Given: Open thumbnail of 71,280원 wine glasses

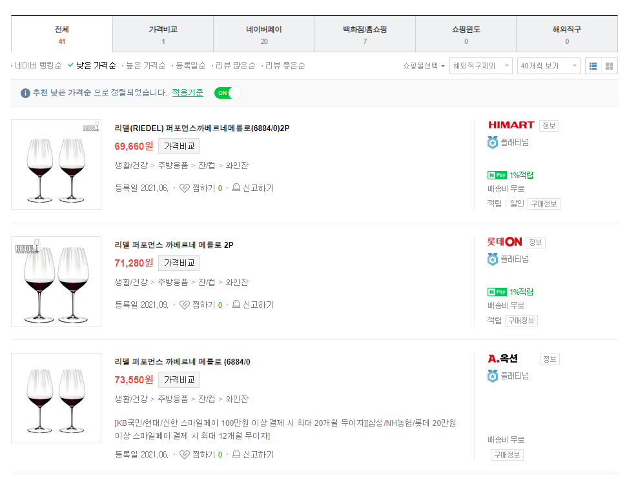Looking at the screenshot, I should (x=56, y=281).
